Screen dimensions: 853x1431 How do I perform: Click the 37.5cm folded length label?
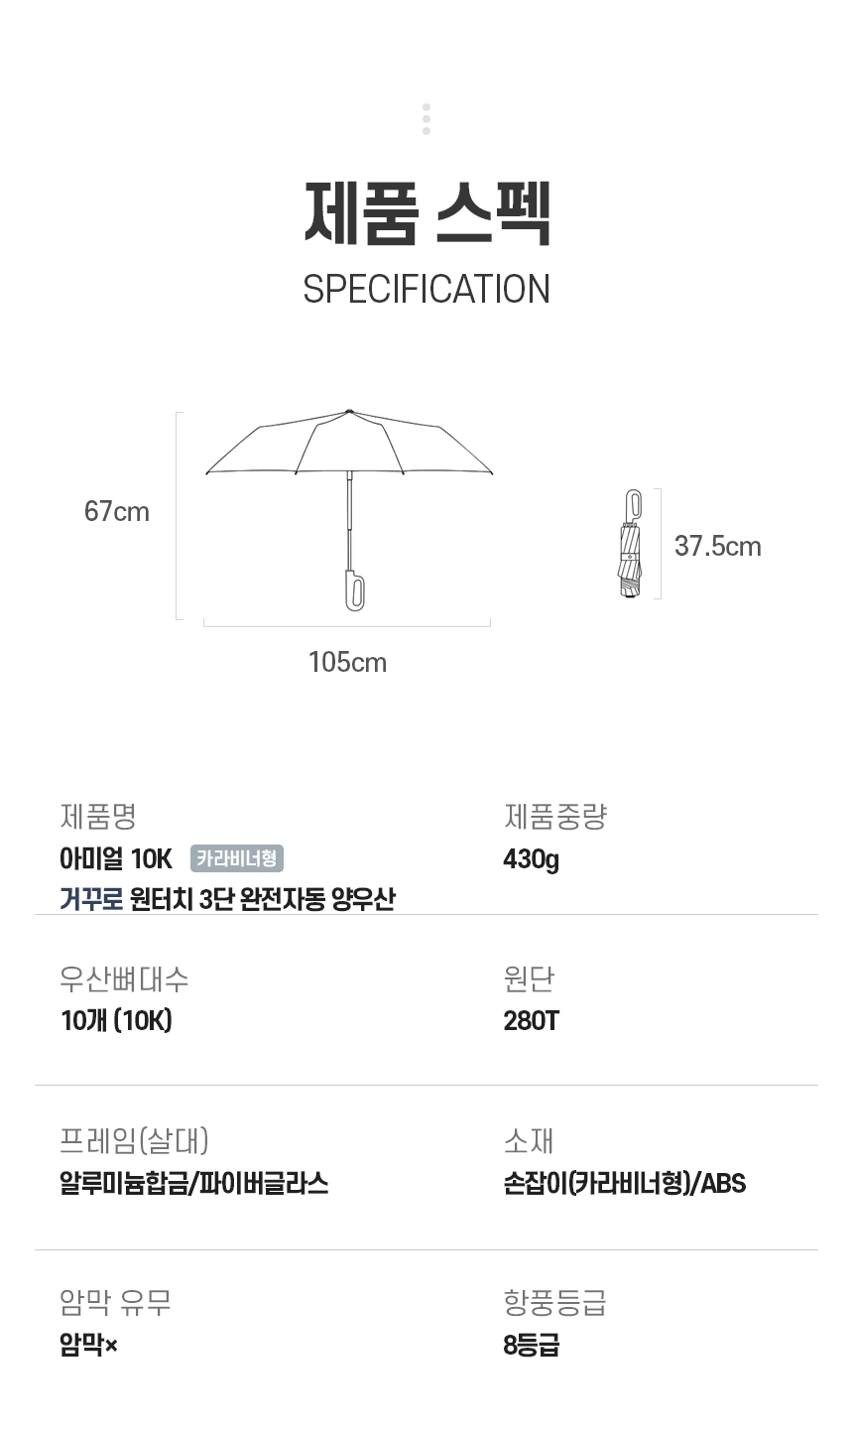coord(717,546)
